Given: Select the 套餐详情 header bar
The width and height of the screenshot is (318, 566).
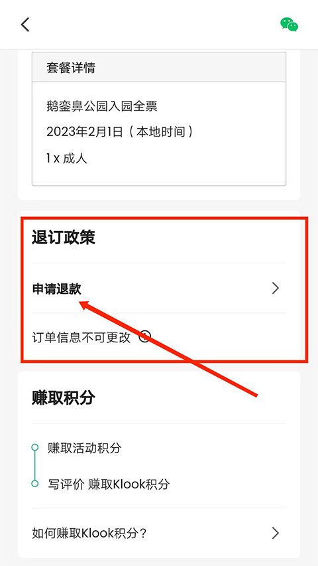Looking at the screenshot, I should [x=159, y=68].
